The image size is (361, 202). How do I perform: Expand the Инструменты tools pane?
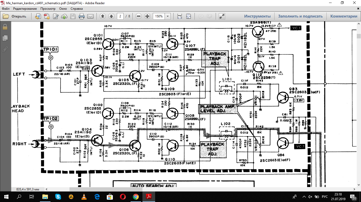[x=257, y=16]
